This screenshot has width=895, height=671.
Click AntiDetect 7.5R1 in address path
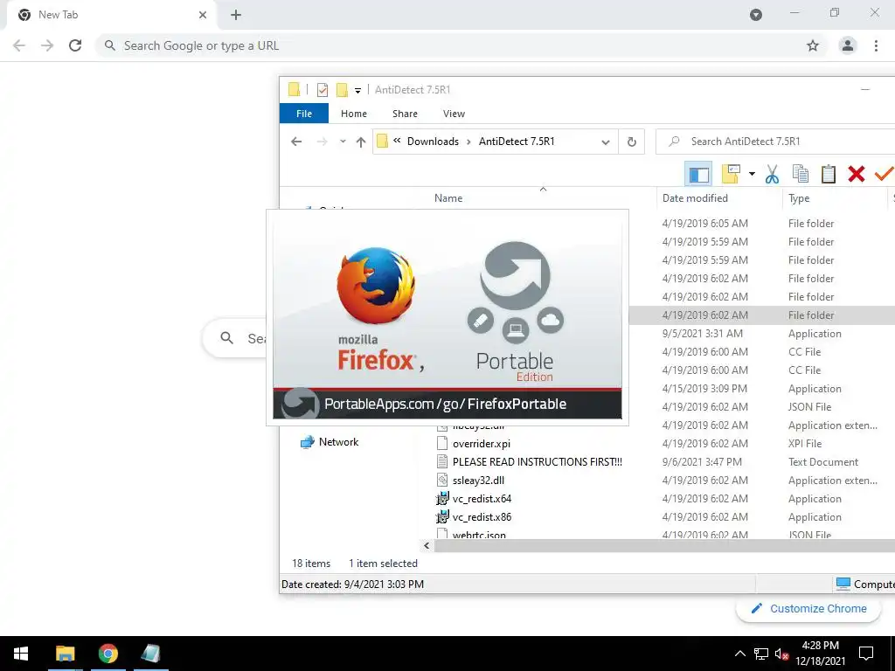click(x=517, y=142)
